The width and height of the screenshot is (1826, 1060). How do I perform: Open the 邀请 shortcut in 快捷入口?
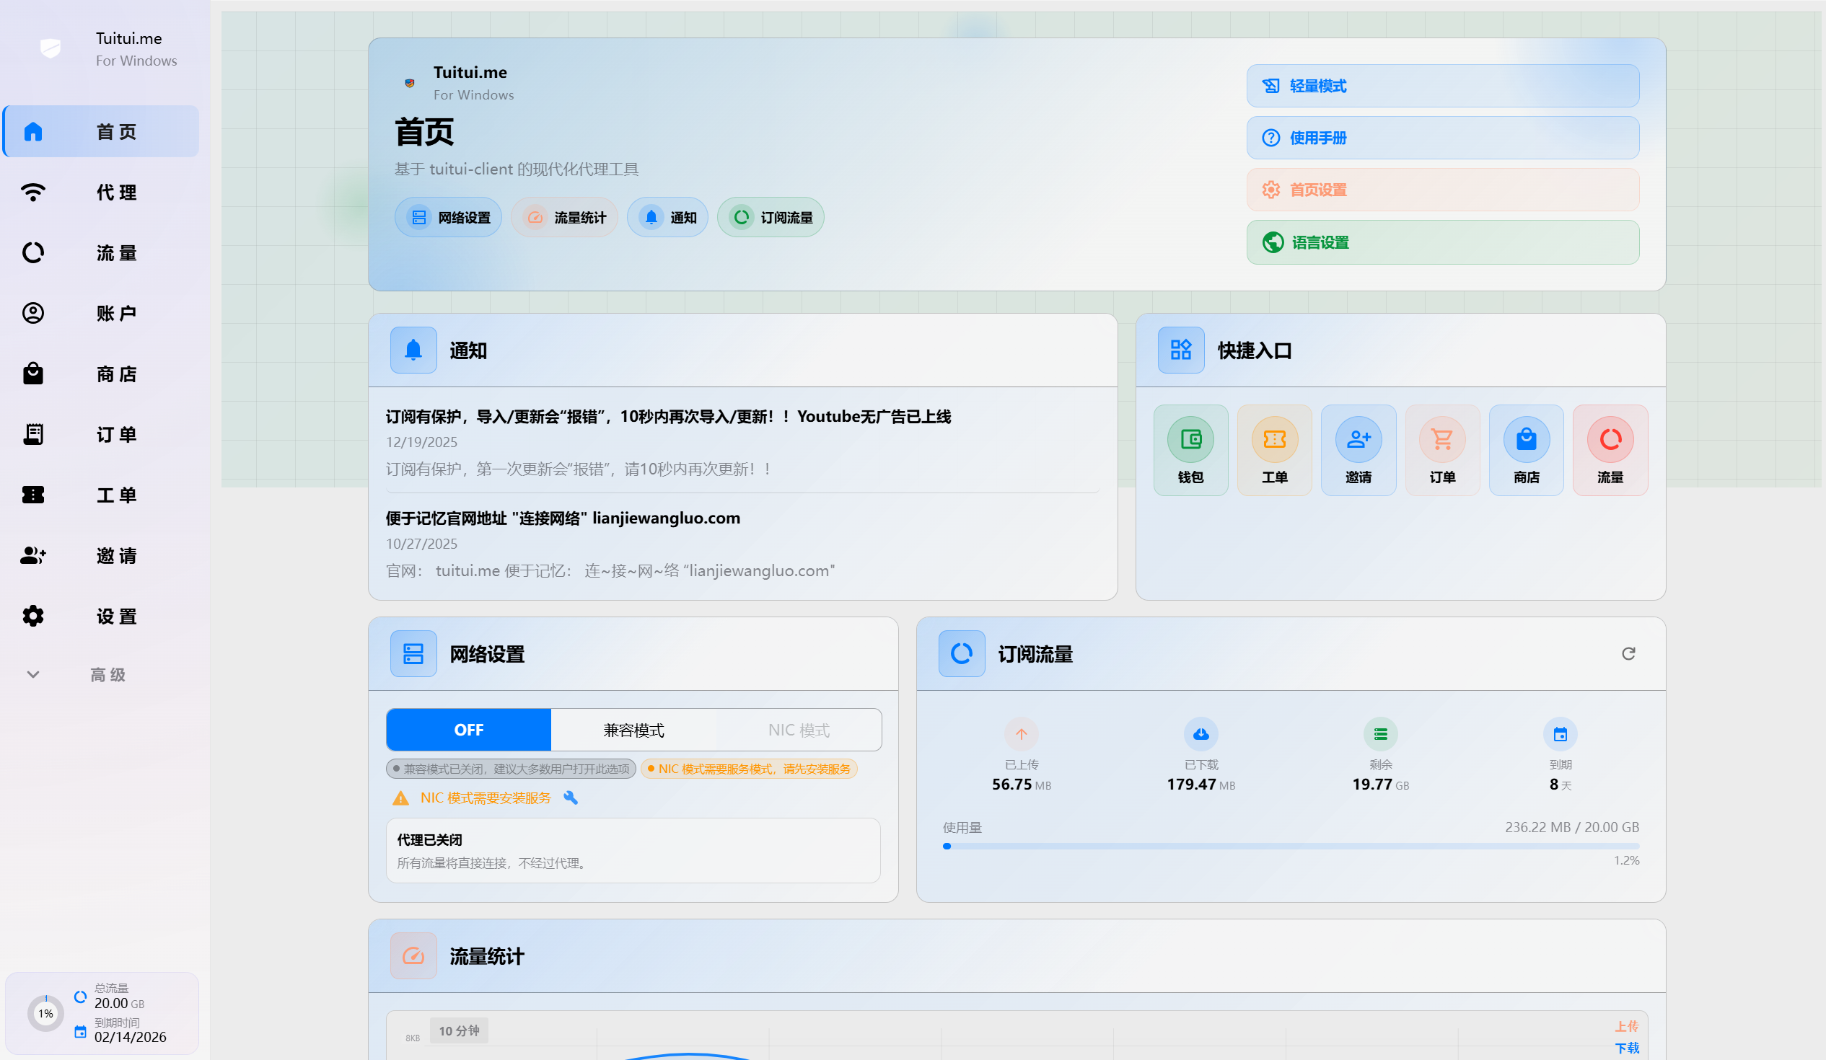click(1358, 450)
